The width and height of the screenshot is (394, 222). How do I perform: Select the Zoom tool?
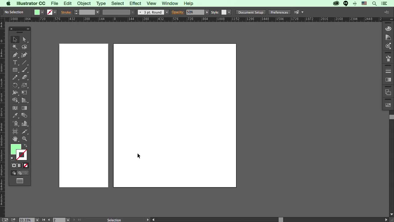(25, 139)
